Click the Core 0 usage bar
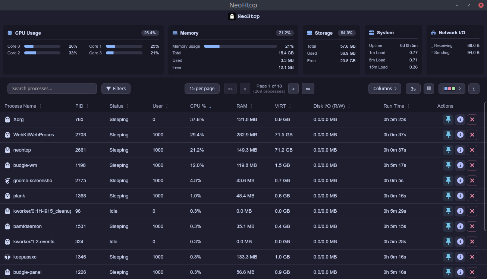This screenshot has height=279, width=487. (x=42, y=46)
